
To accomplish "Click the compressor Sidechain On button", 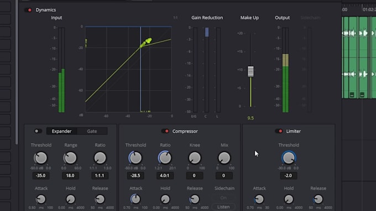I will point(223,198).
